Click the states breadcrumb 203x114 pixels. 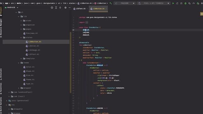pos(72,3)
